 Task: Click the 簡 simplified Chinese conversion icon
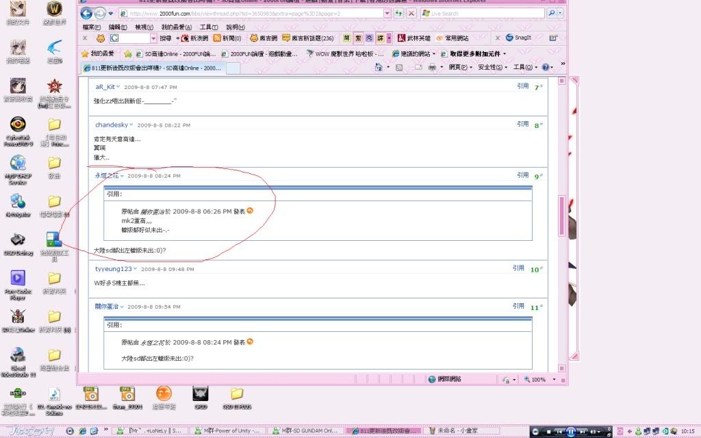pyautogui.click(x=347, y=38)
